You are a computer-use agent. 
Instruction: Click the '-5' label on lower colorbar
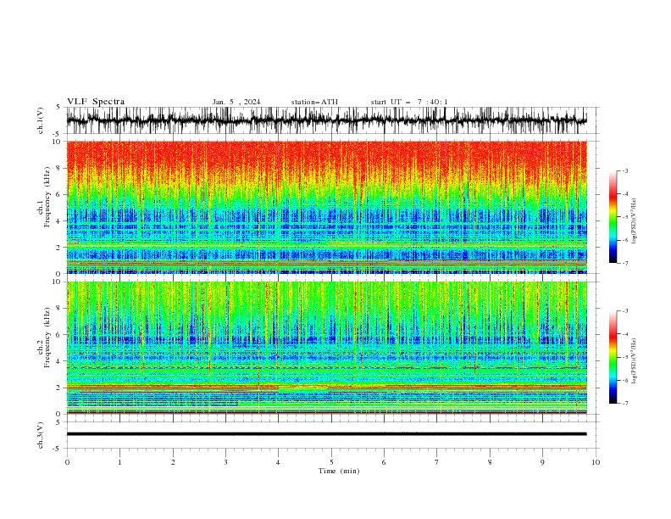(x=625, y=357)
